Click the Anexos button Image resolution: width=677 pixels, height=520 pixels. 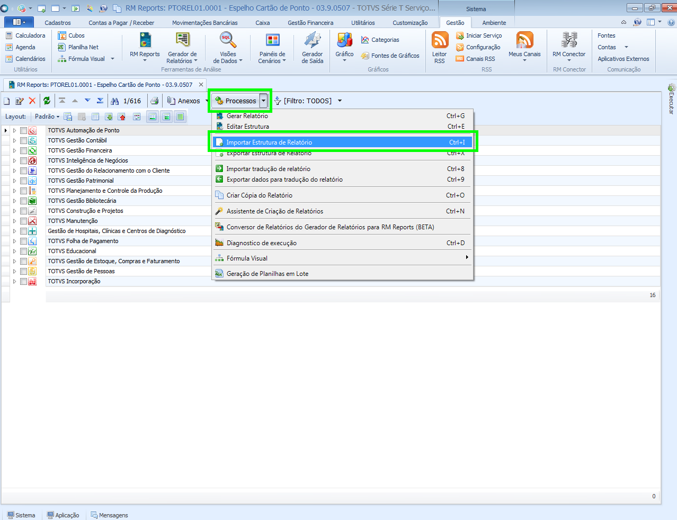[x=184, y=101]
